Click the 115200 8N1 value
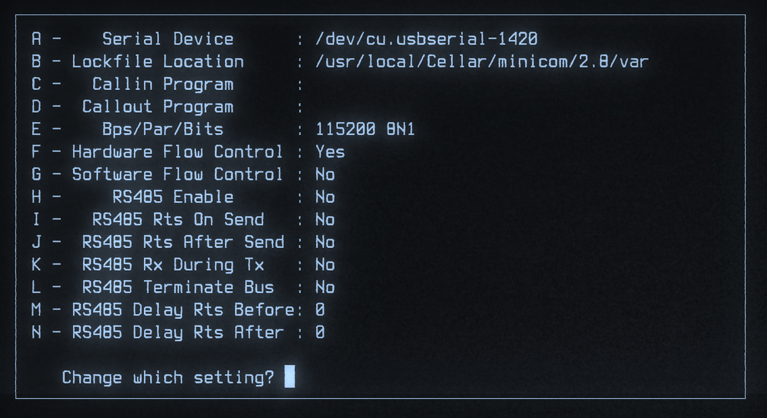The width and height of the screenshot is (767, 418). (365, 129)
